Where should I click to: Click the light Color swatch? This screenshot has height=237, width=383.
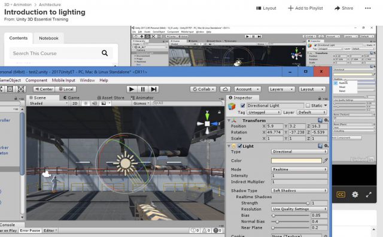(296, 160)
